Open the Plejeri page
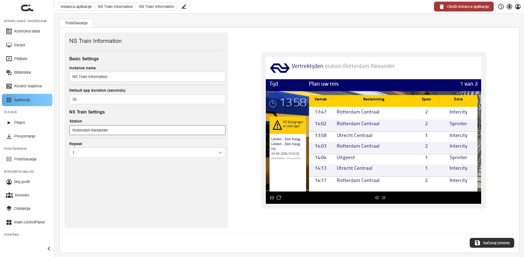The width and height of the screenshot is (524, 257). 27,122
